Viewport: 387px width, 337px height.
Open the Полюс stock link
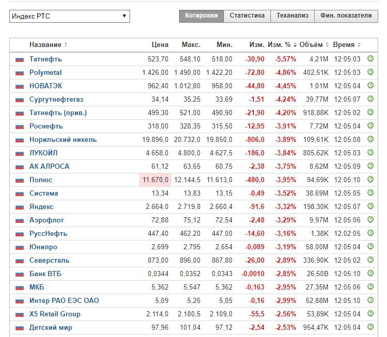pos(41,180)
